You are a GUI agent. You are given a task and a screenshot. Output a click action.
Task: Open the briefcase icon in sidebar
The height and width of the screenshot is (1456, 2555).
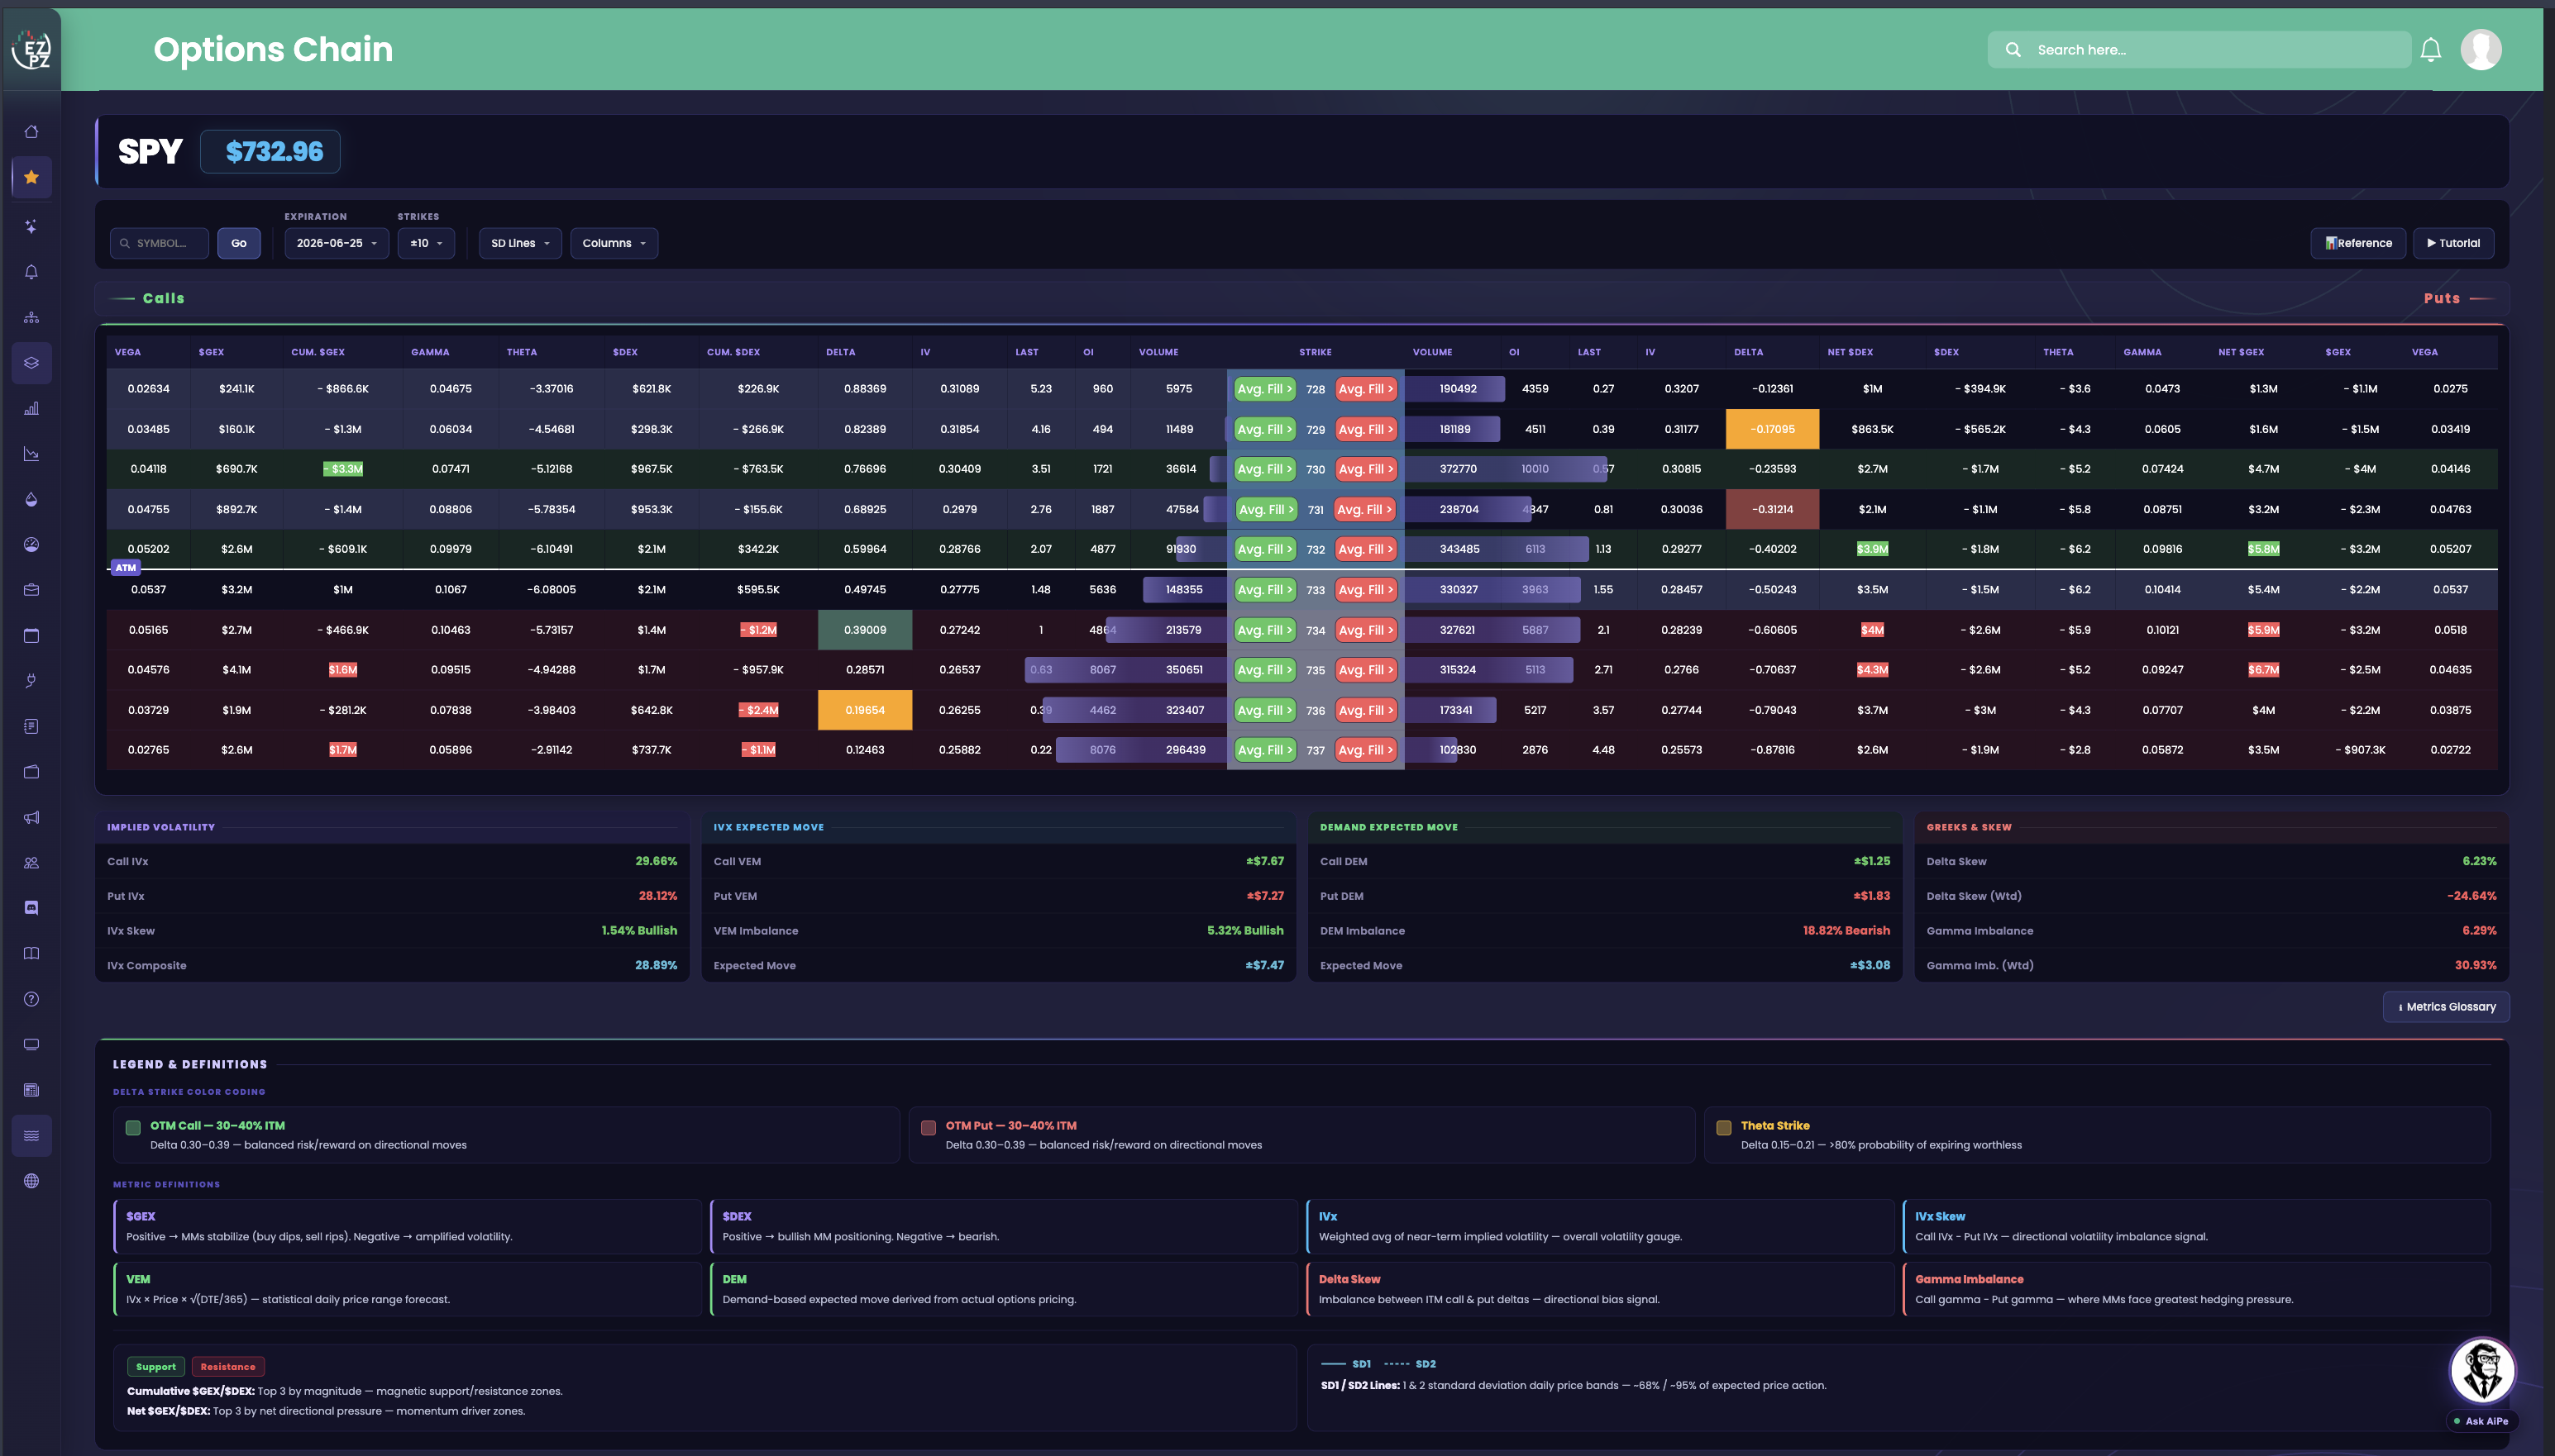pyautogui.click(x=31, y=590)
